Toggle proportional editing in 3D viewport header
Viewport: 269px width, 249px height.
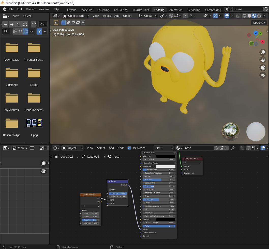pyautogui.click(x=185, y=16)
